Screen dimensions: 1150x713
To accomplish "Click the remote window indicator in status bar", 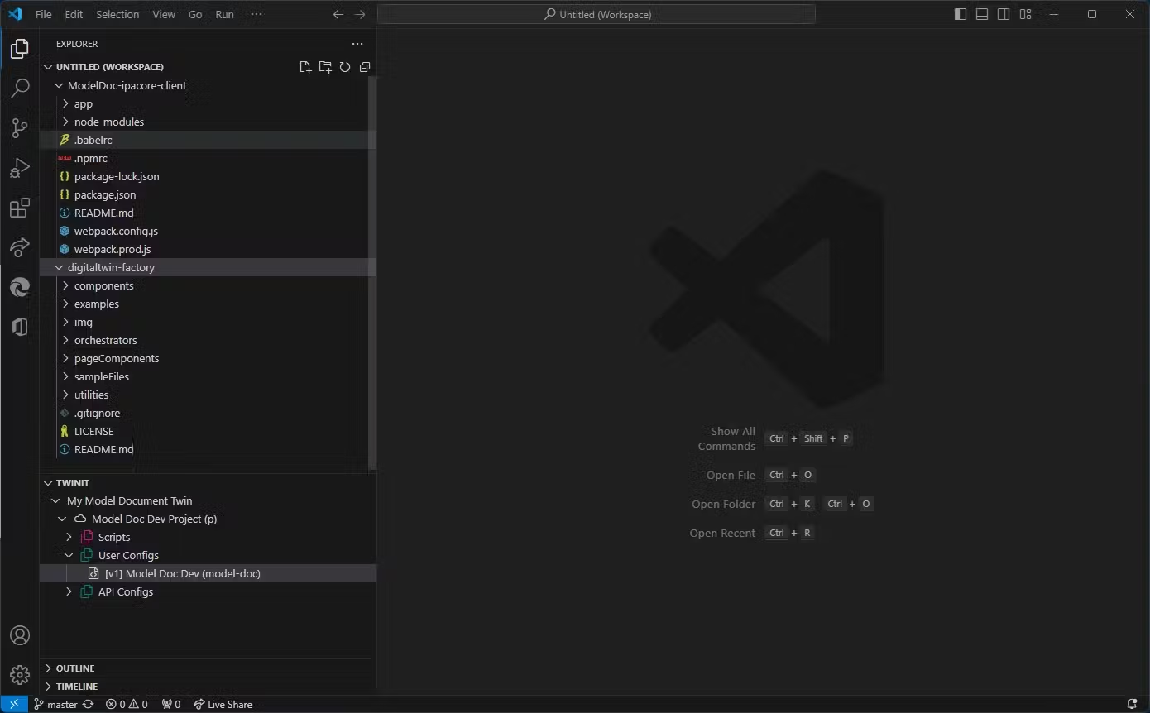I will [14, 704].
